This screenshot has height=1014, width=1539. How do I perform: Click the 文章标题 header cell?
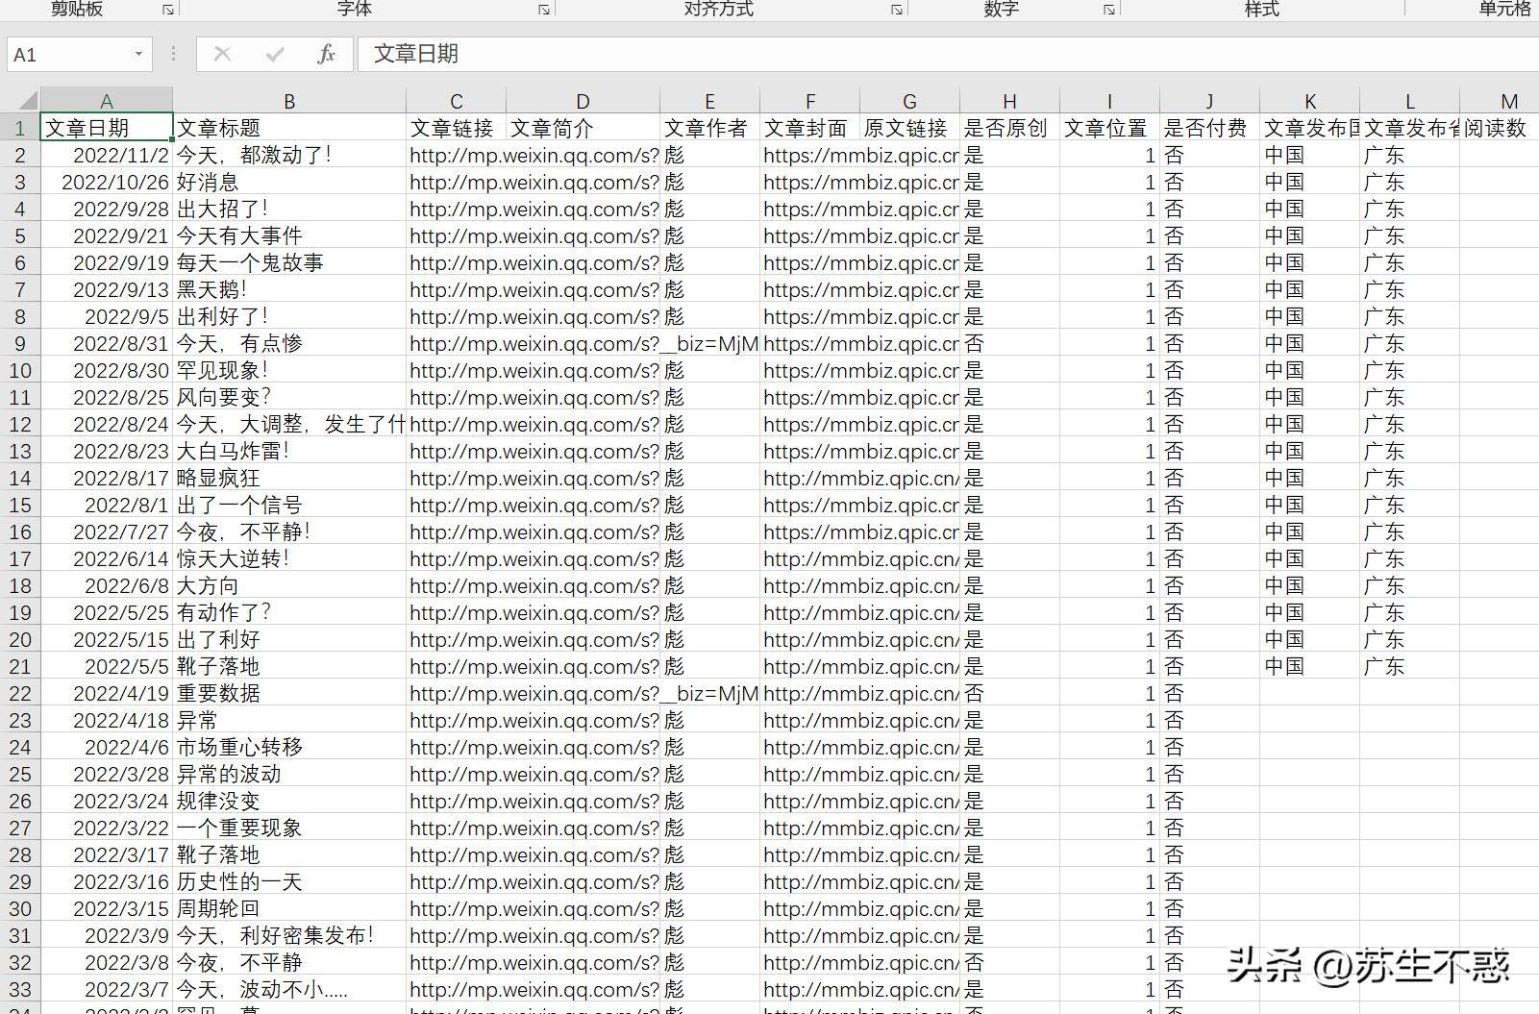pyautogui.click(x=289, y=128)
